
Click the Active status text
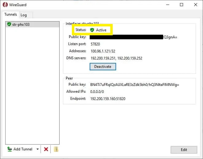coord(101,30)
